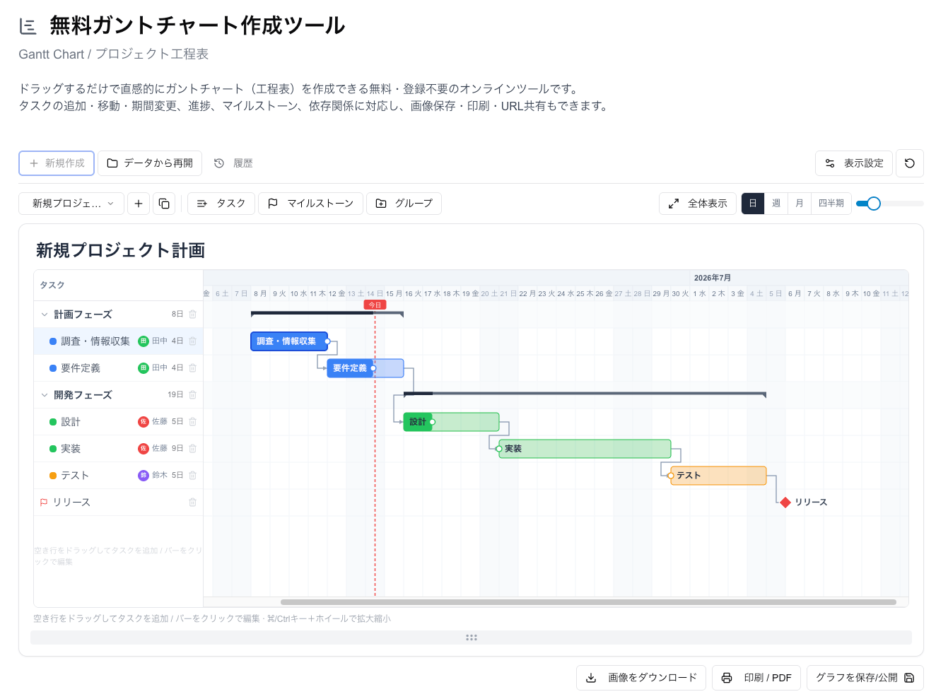Click 佐藤 avatar on 設計 row
The height and width of the screenshot is (699, 936).
[x=144, y=422]
